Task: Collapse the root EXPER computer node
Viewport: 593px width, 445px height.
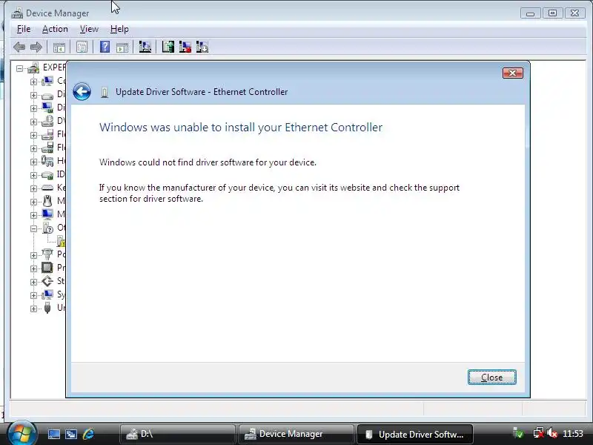Action: tap(19, 68)
